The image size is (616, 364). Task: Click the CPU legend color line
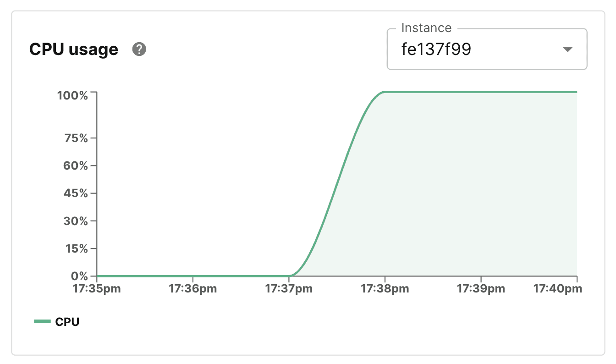click(x=42, y=321)
